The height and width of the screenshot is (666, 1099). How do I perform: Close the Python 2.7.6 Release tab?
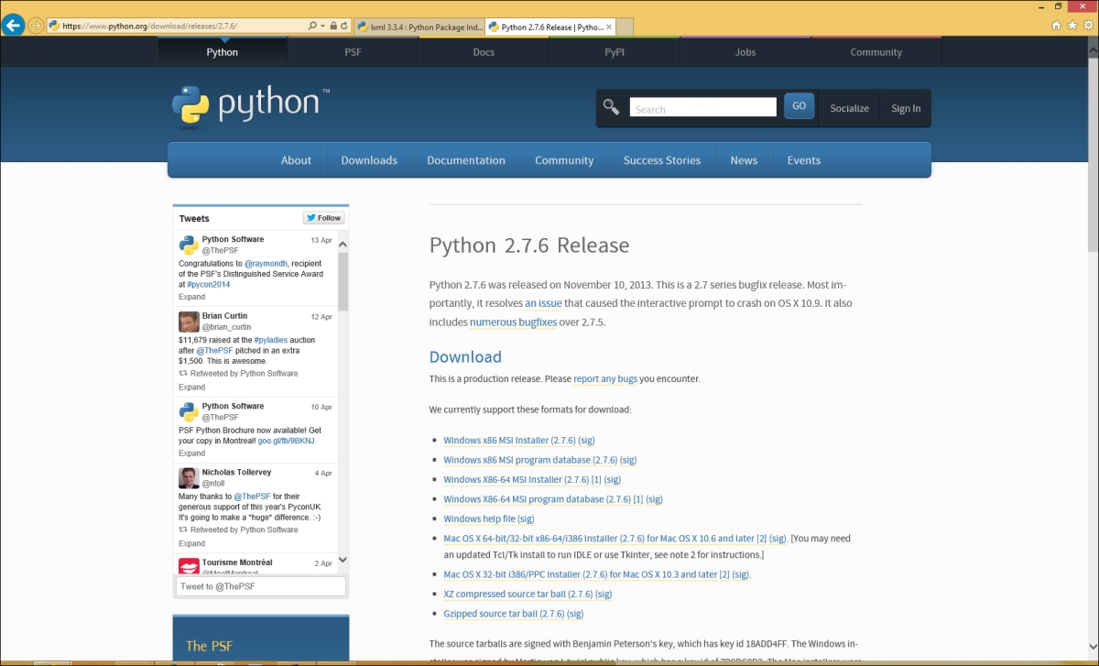coord(610,27)
